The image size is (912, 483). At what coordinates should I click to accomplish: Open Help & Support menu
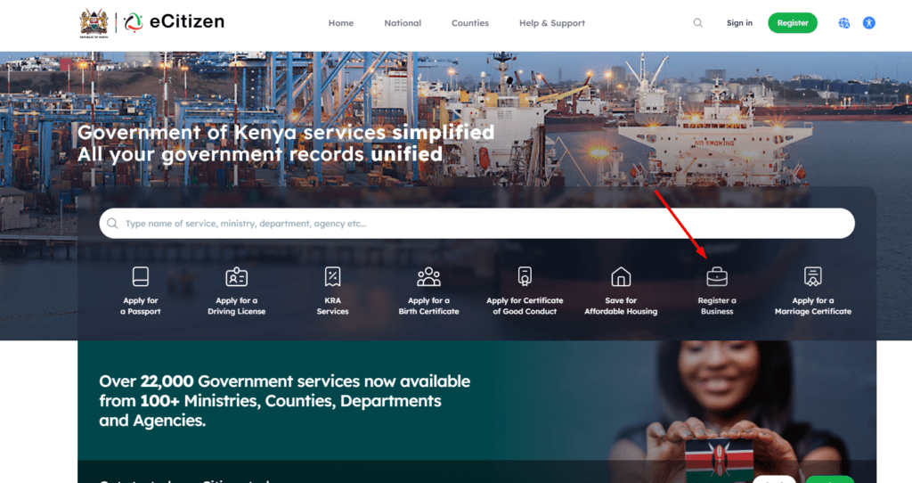pyautogui.click(x=552, y=23)
